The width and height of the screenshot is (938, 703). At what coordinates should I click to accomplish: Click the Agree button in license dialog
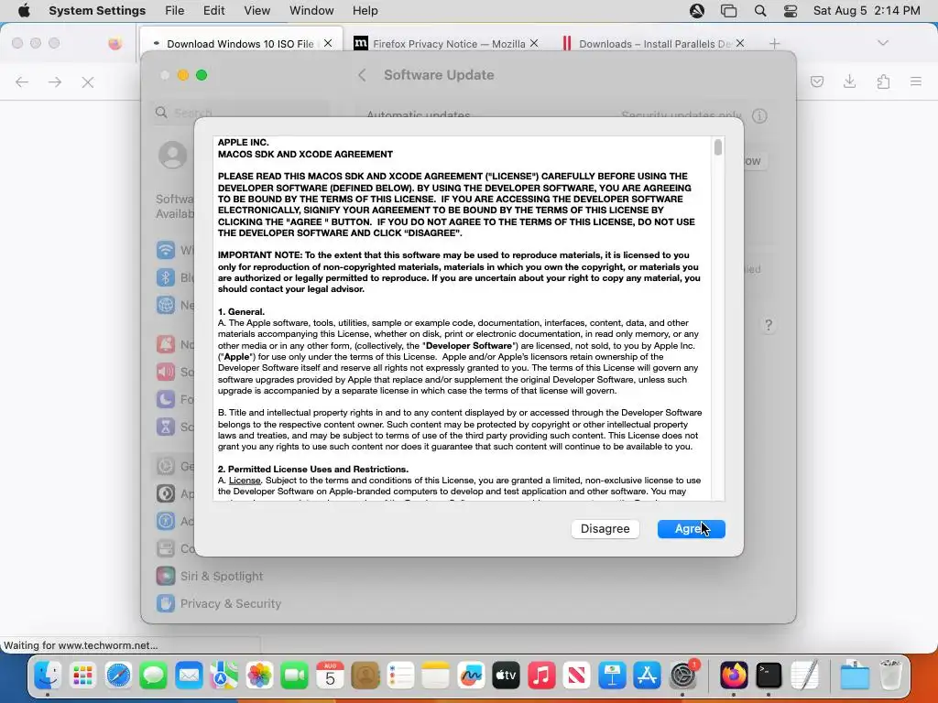click(x=691, y=528)
